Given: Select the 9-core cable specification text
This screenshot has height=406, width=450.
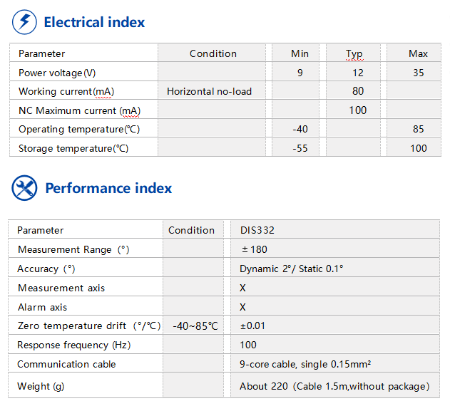Looking at the screenshot, I should click(305, 365).
